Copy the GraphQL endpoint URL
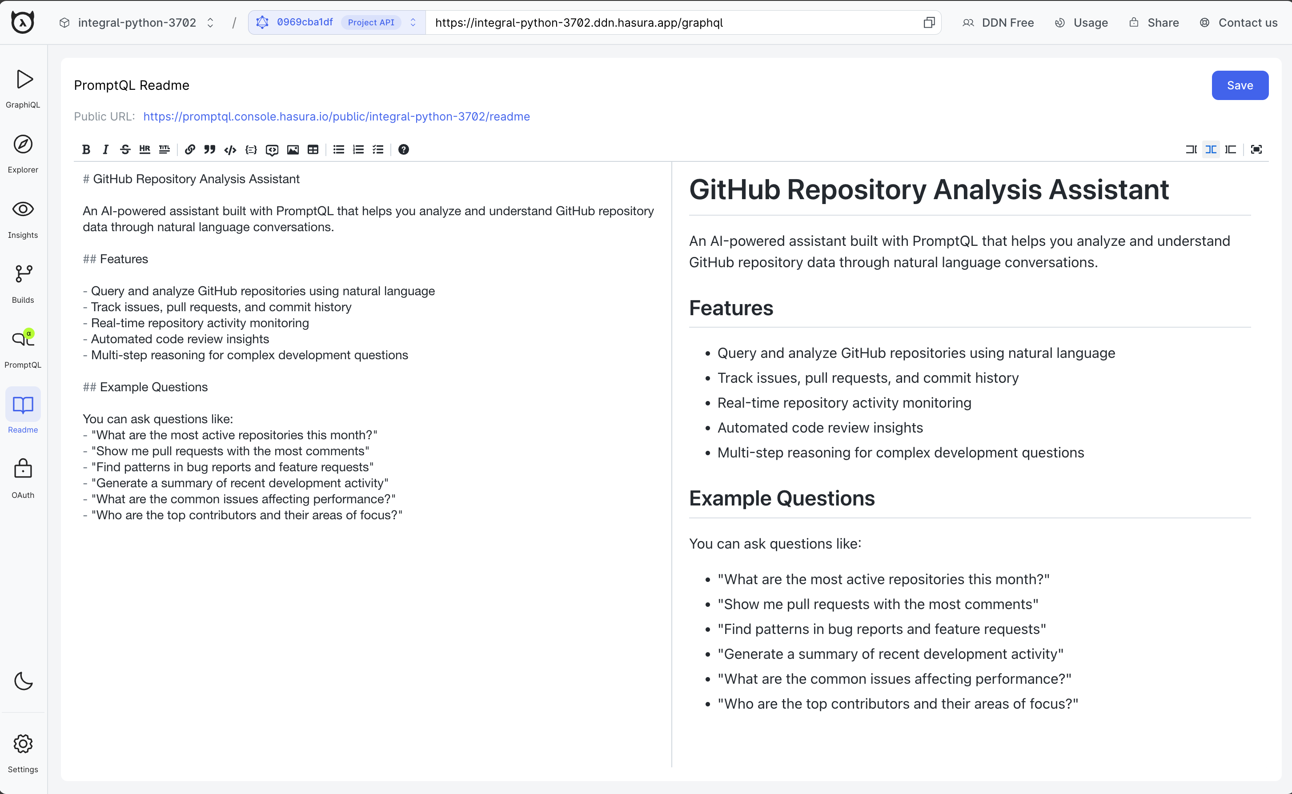1292x794 pixels. [929, 23]
